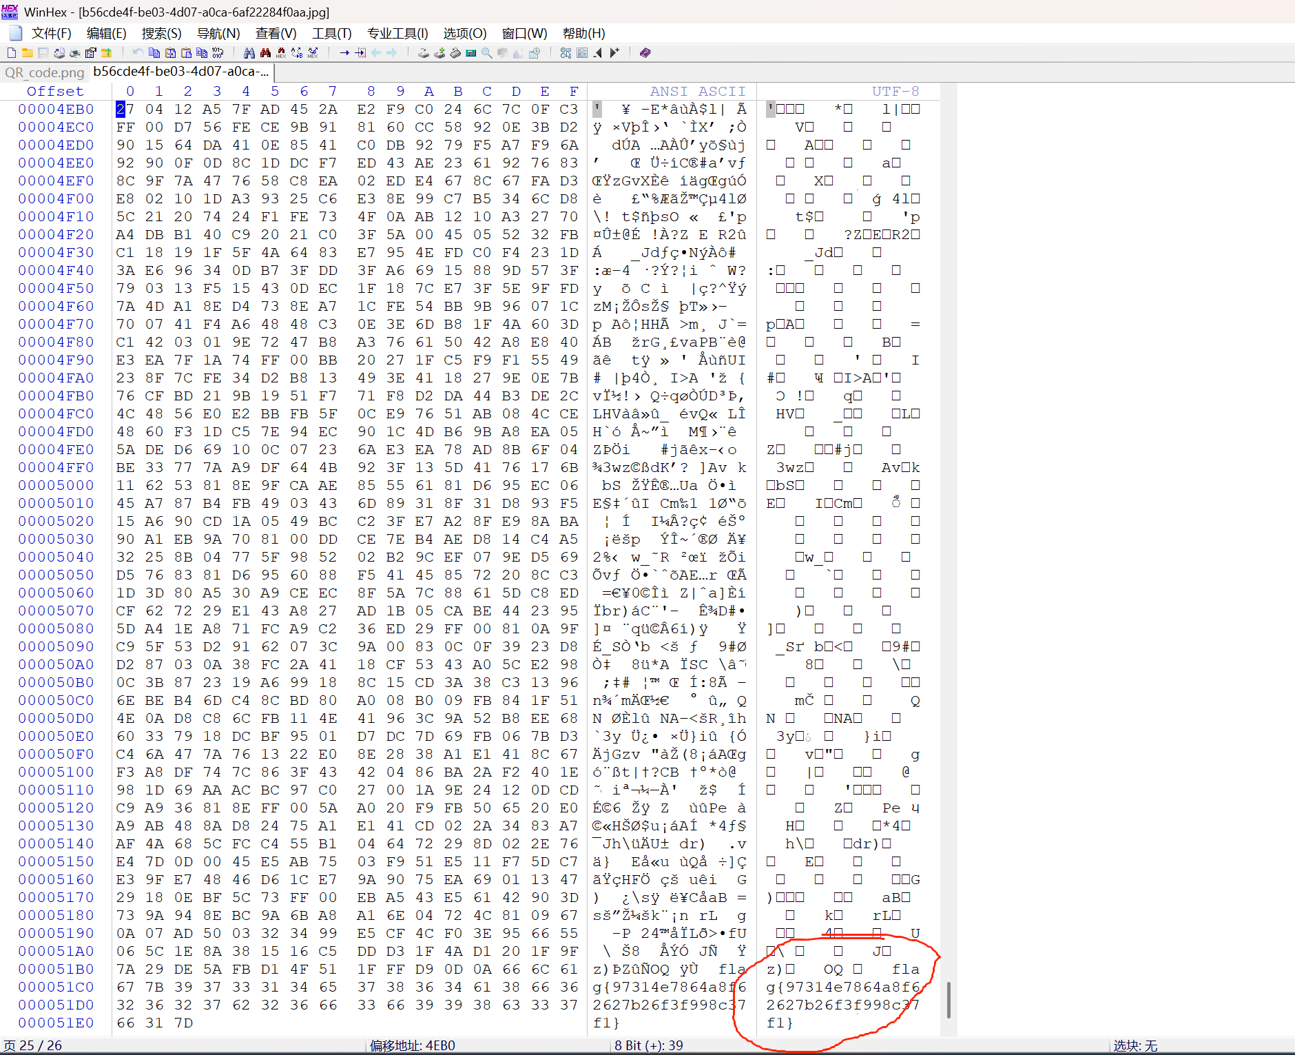
Task: Select hex byte at offset 00004EB0
Action: point(125,109)
